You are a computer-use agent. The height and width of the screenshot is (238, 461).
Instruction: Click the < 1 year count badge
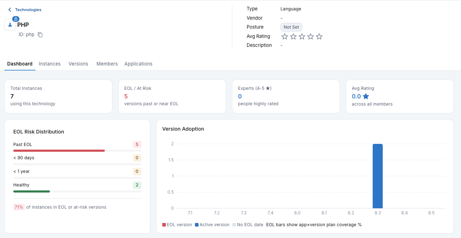[x=137, y=171]
